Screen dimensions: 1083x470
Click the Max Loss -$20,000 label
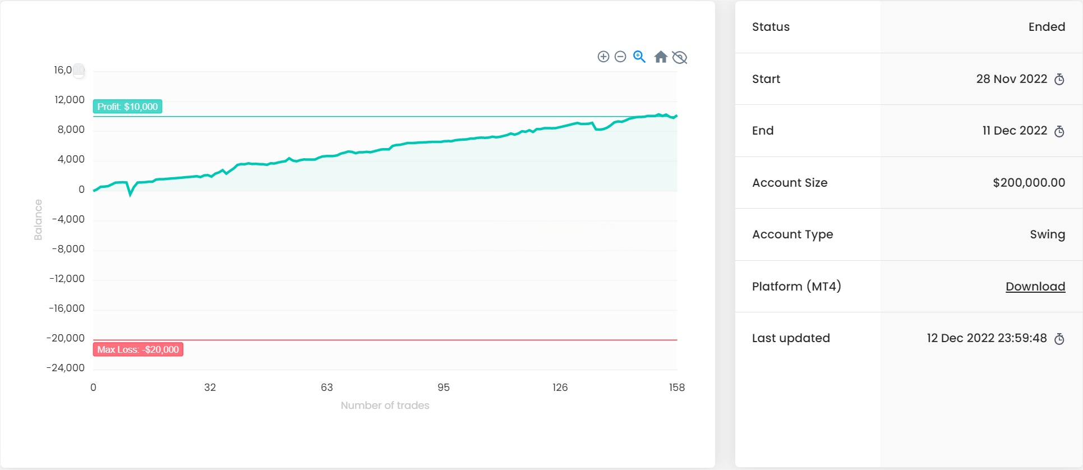tap(138, 349)
